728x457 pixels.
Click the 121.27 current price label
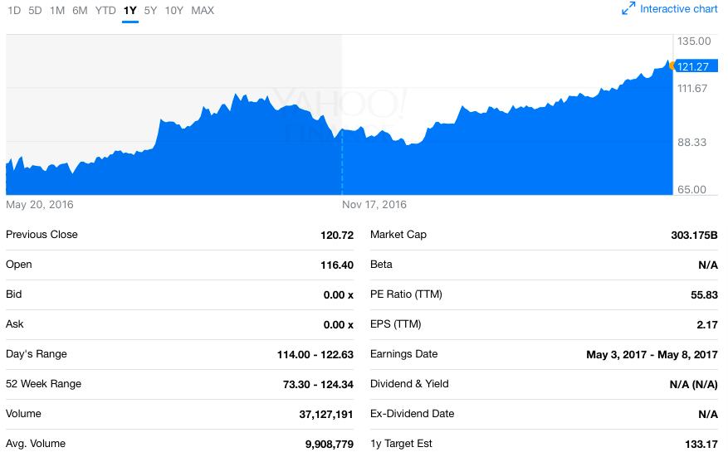click(692, 66)
